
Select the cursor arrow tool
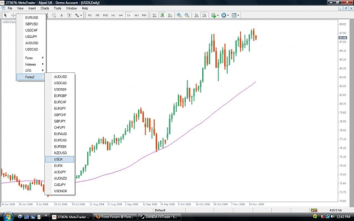[x=6, y=15]
